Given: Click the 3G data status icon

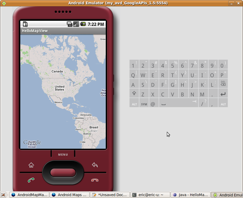Looking at the screenshot, I should (69, 24).
